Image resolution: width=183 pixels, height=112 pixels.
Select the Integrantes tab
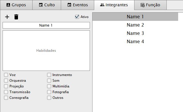pos(114,5)
